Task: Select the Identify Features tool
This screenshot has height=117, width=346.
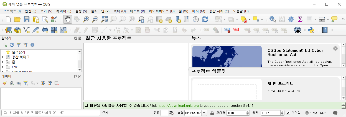Action: click(x=273, y=19)
